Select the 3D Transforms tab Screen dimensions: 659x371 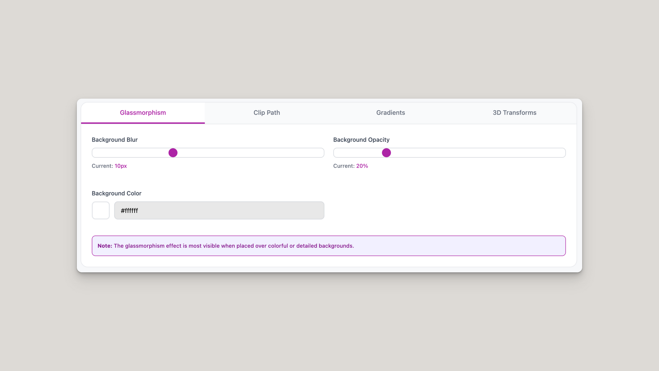coord(515,113)
